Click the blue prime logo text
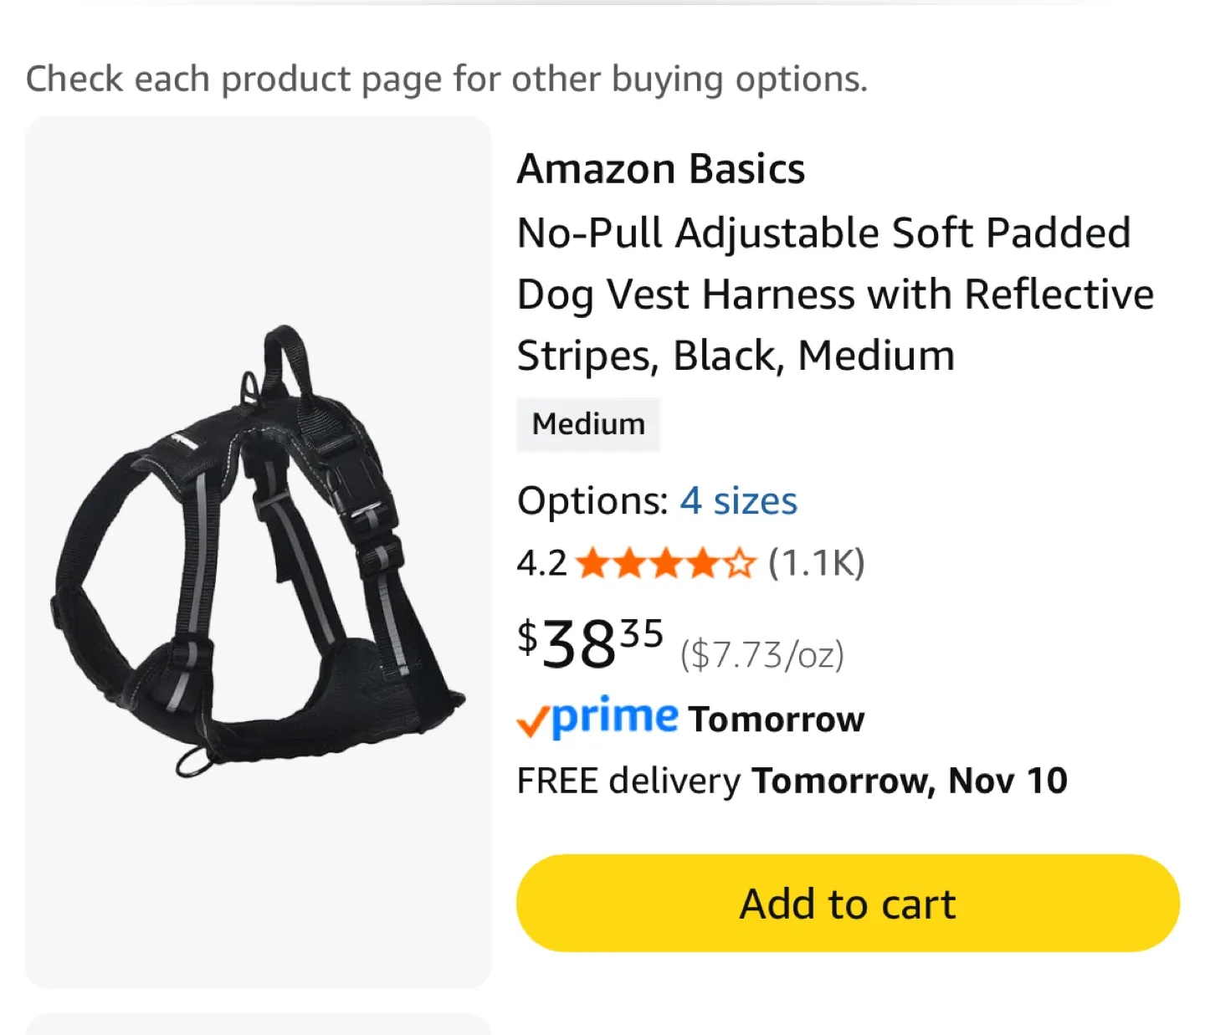 (615, 718)
